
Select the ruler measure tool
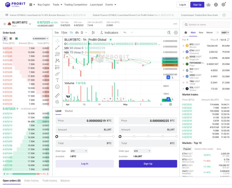tap(57, 95)
